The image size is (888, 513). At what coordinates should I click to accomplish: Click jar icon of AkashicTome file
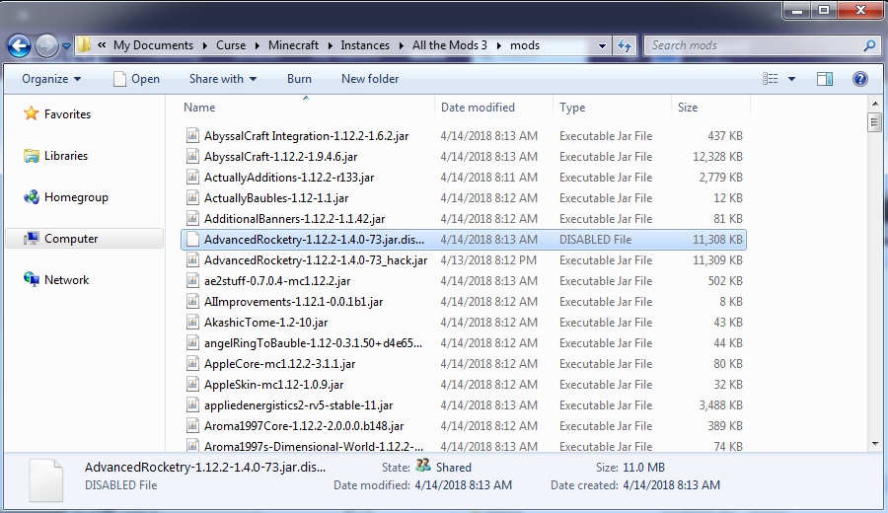(192, 323)
